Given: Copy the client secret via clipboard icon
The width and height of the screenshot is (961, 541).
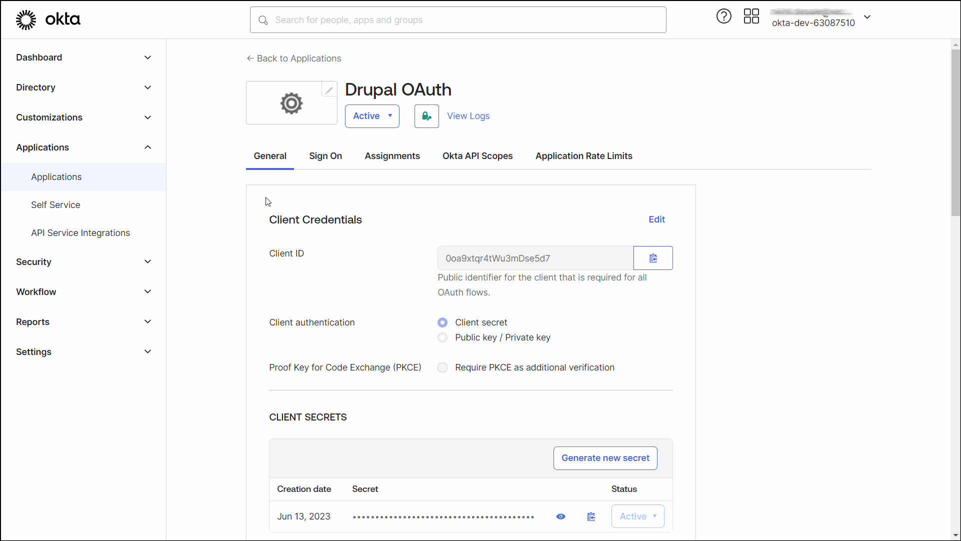Looking at the screenshot, I should click(x=591, y=516).
